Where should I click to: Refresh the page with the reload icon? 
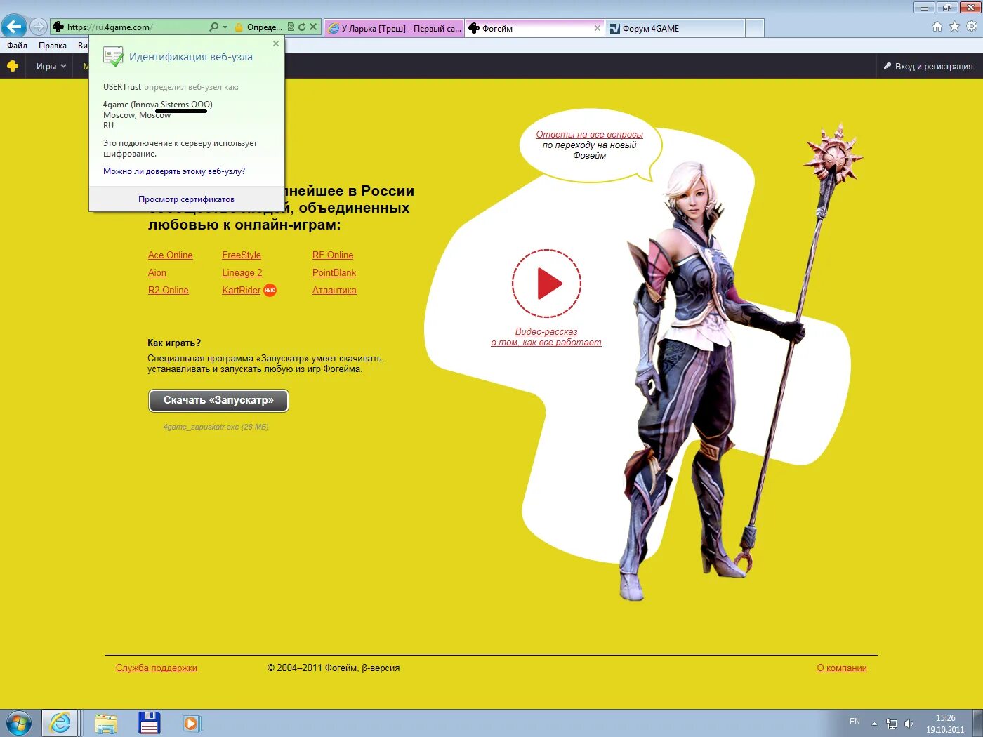pyautogui.click(x=302, y=27)
